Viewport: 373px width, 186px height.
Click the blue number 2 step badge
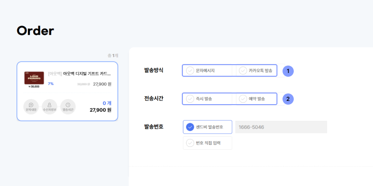point(288,99)
